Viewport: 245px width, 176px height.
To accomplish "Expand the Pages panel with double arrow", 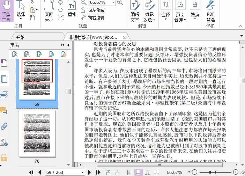I will 63,45.
